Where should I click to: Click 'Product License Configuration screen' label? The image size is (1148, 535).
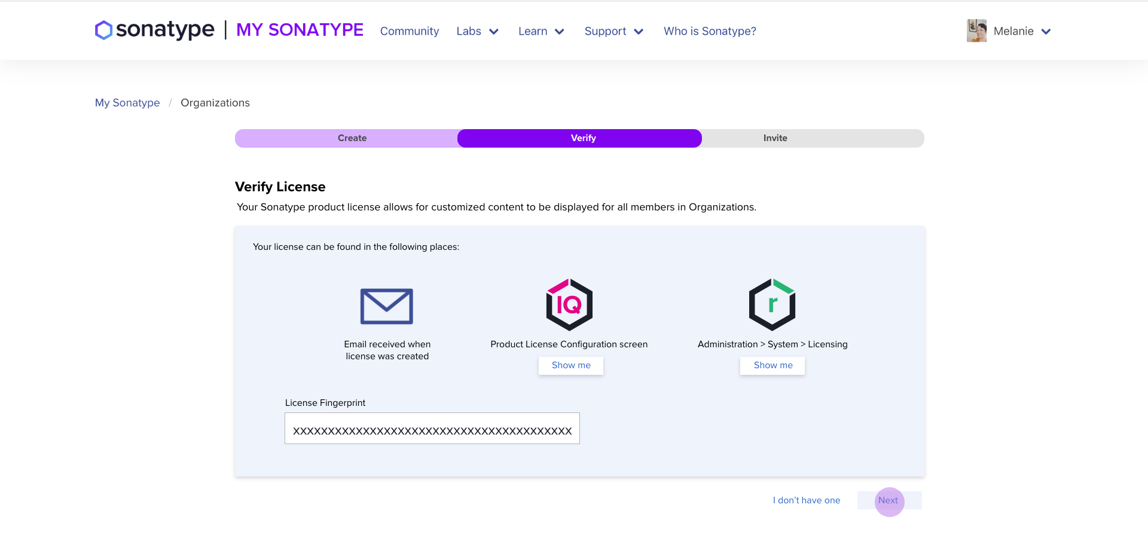click(x=569, y=344)
